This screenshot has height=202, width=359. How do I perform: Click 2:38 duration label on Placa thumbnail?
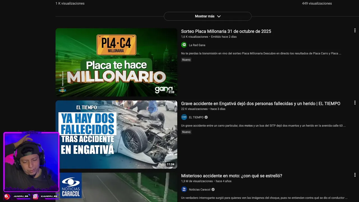click(171, 92)
